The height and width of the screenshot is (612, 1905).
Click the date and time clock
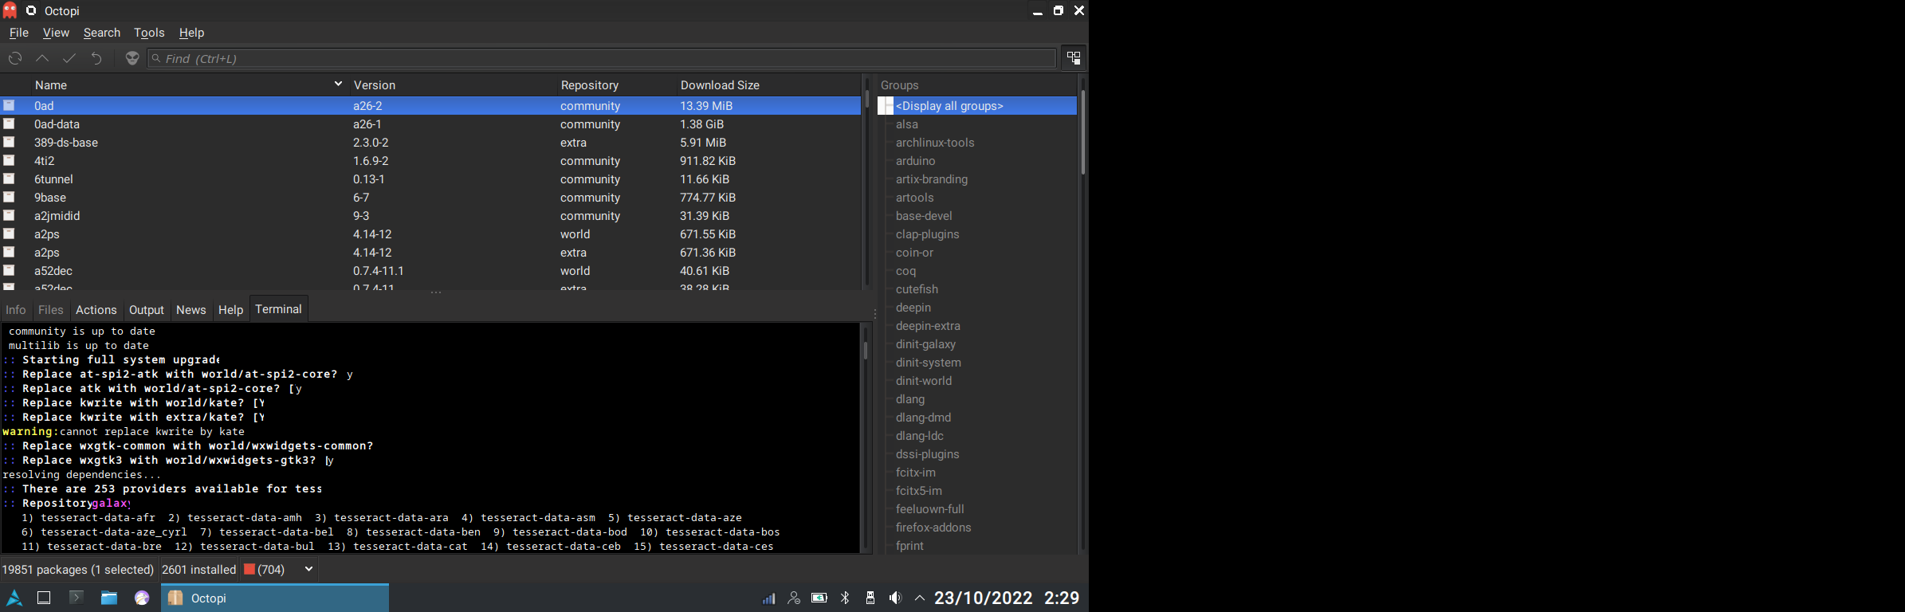coord(1007,598)
